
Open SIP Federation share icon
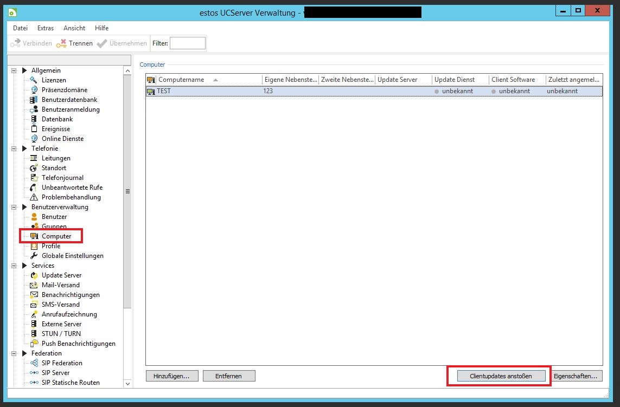(34, 363)
